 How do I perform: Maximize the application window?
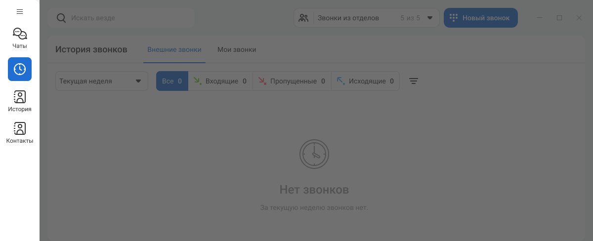coord(559,18)
